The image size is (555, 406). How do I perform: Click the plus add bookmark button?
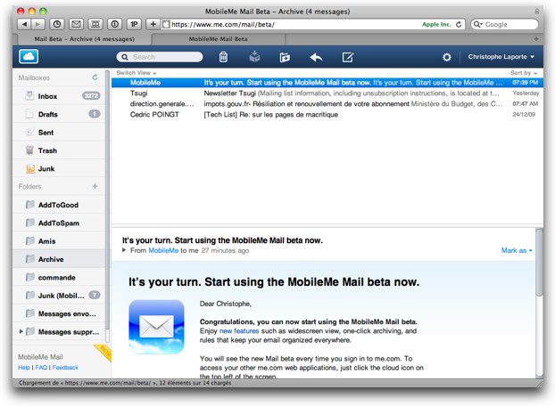coord(153,24)
